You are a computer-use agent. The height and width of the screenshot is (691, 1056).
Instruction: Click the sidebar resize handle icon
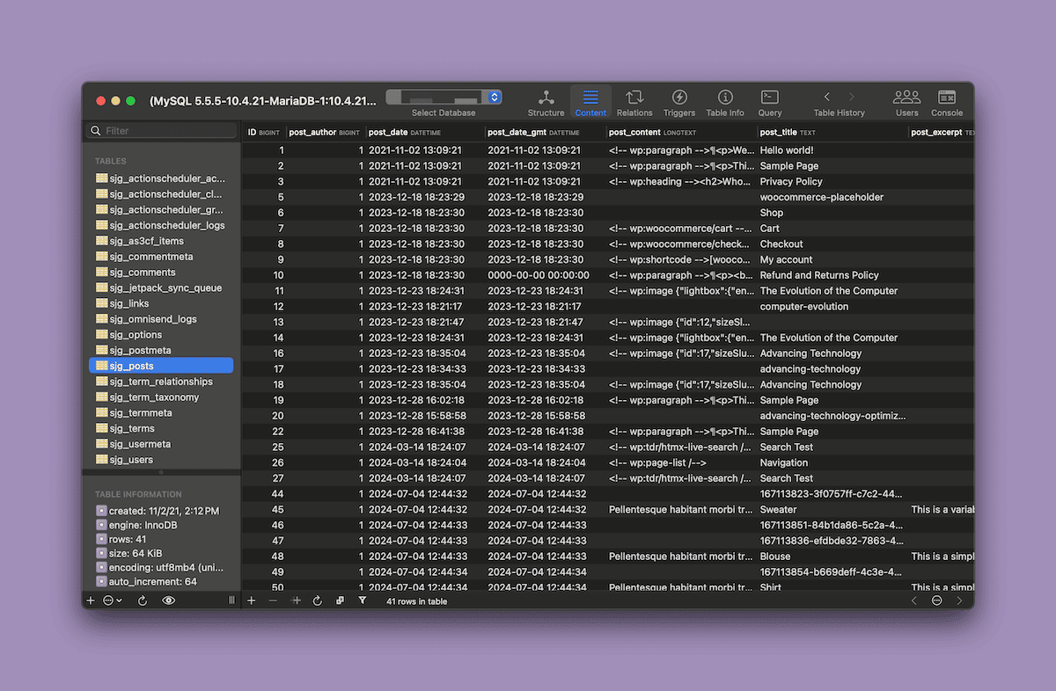tap(232, 600)
